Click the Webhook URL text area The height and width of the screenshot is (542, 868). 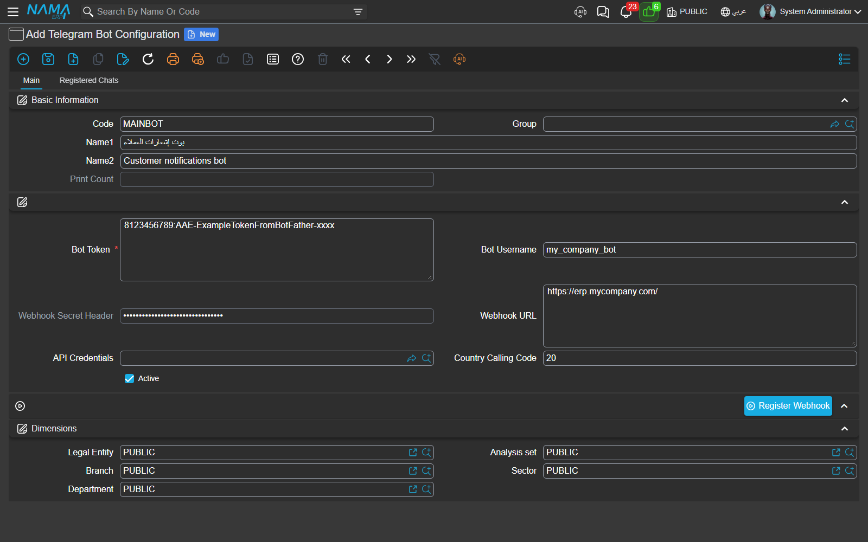(x=700, y=316)
